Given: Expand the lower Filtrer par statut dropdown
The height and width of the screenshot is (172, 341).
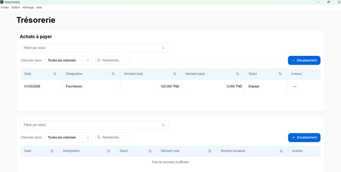Looking at the screenshot, I should [x=94, y=125].
